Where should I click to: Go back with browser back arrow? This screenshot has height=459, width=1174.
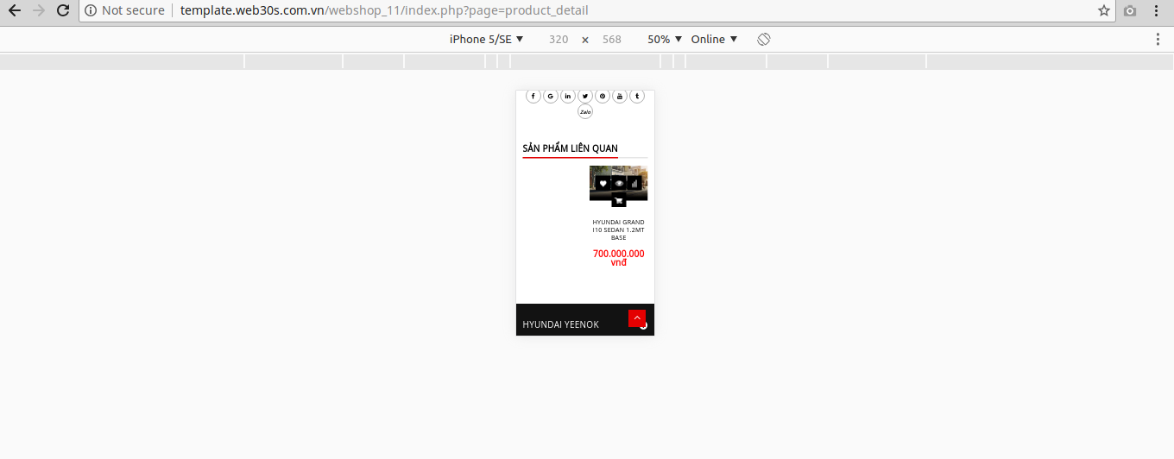(14, 11)
